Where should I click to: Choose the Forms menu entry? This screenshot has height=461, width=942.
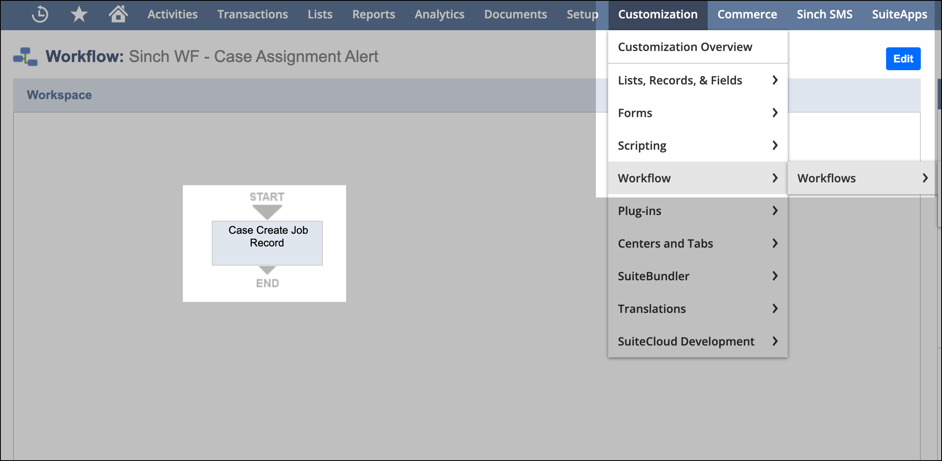click(698, 113)
